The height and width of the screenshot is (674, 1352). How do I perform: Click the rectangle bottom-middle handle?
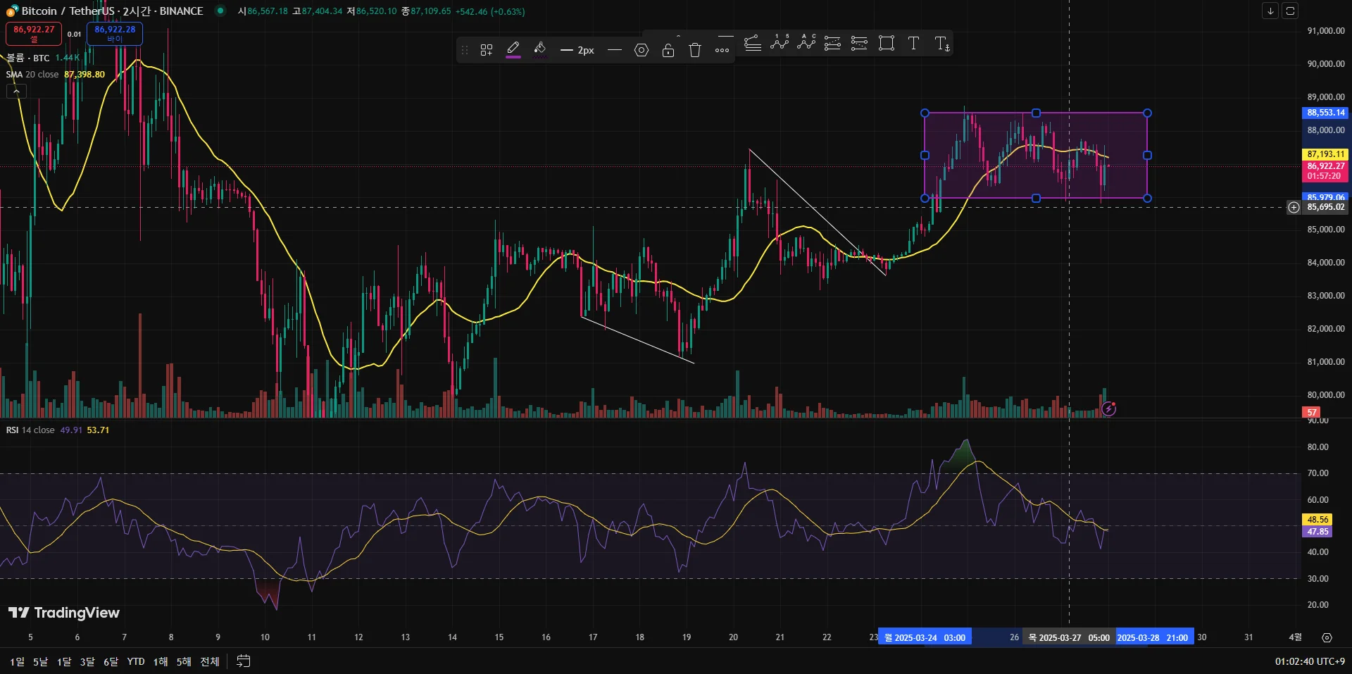pos(1036,199)
